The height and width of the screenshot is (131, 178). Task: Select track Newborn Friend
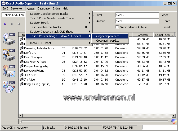click(34, 71)
